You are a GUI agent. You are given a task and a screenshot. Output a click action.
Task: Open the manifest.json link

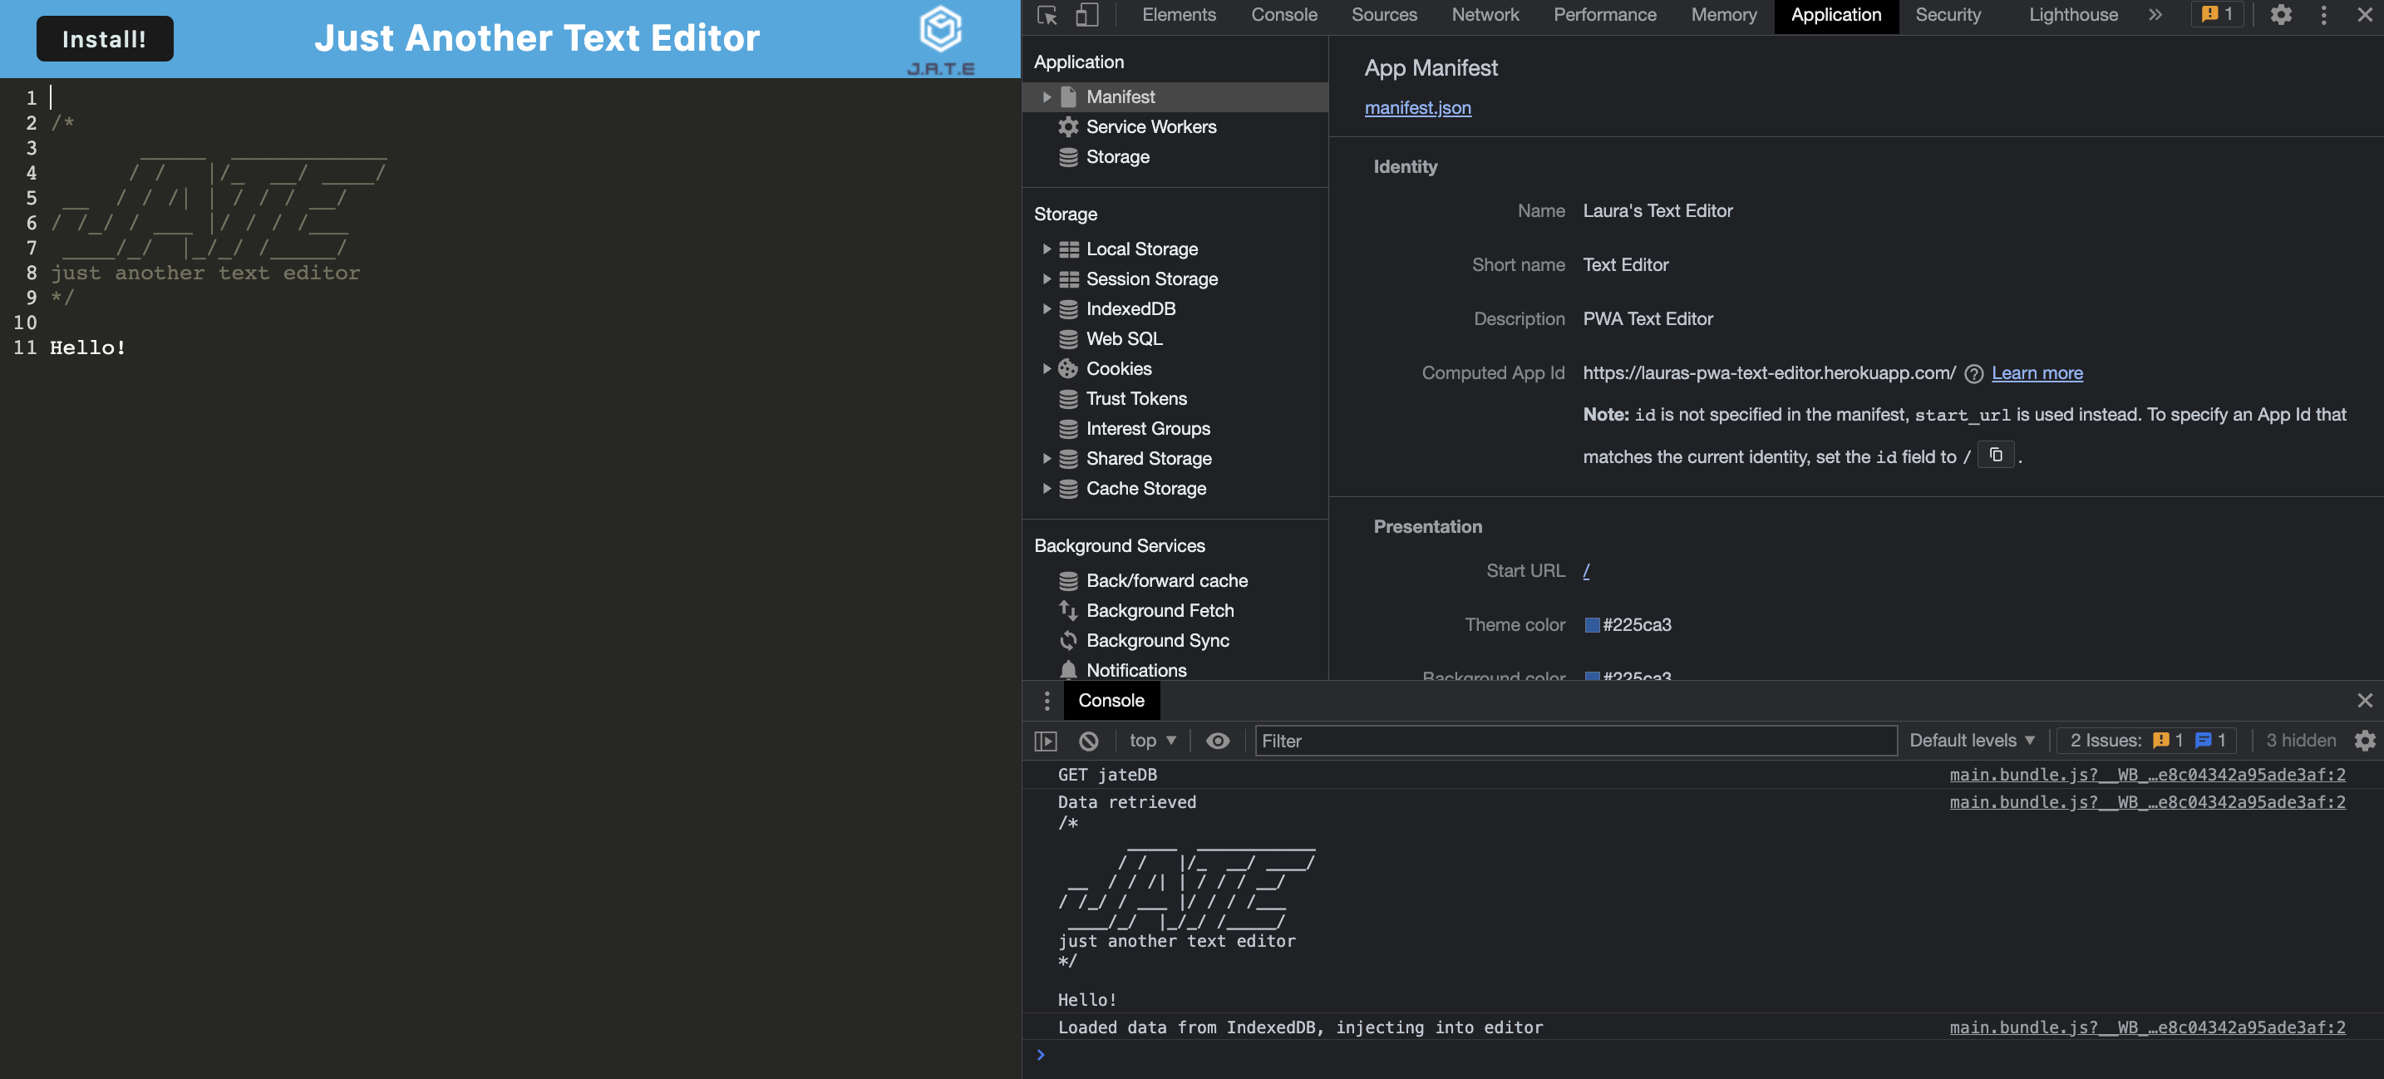[1418, 107]
